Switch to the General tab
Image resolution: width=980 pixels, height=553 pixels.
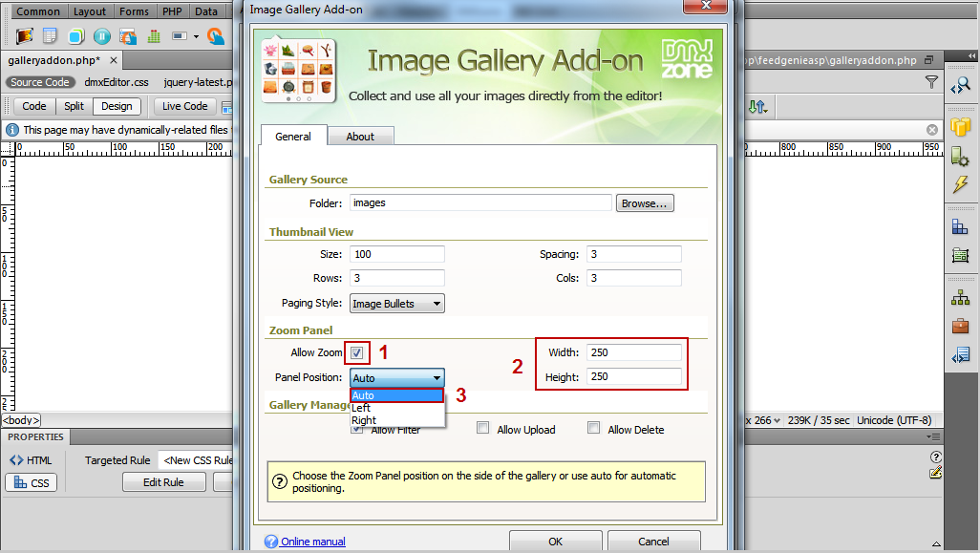click(x=293, y=137)
